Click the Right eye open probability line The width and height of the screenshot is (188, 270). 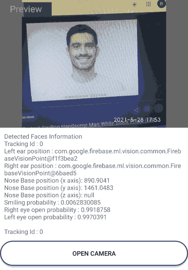57,210
